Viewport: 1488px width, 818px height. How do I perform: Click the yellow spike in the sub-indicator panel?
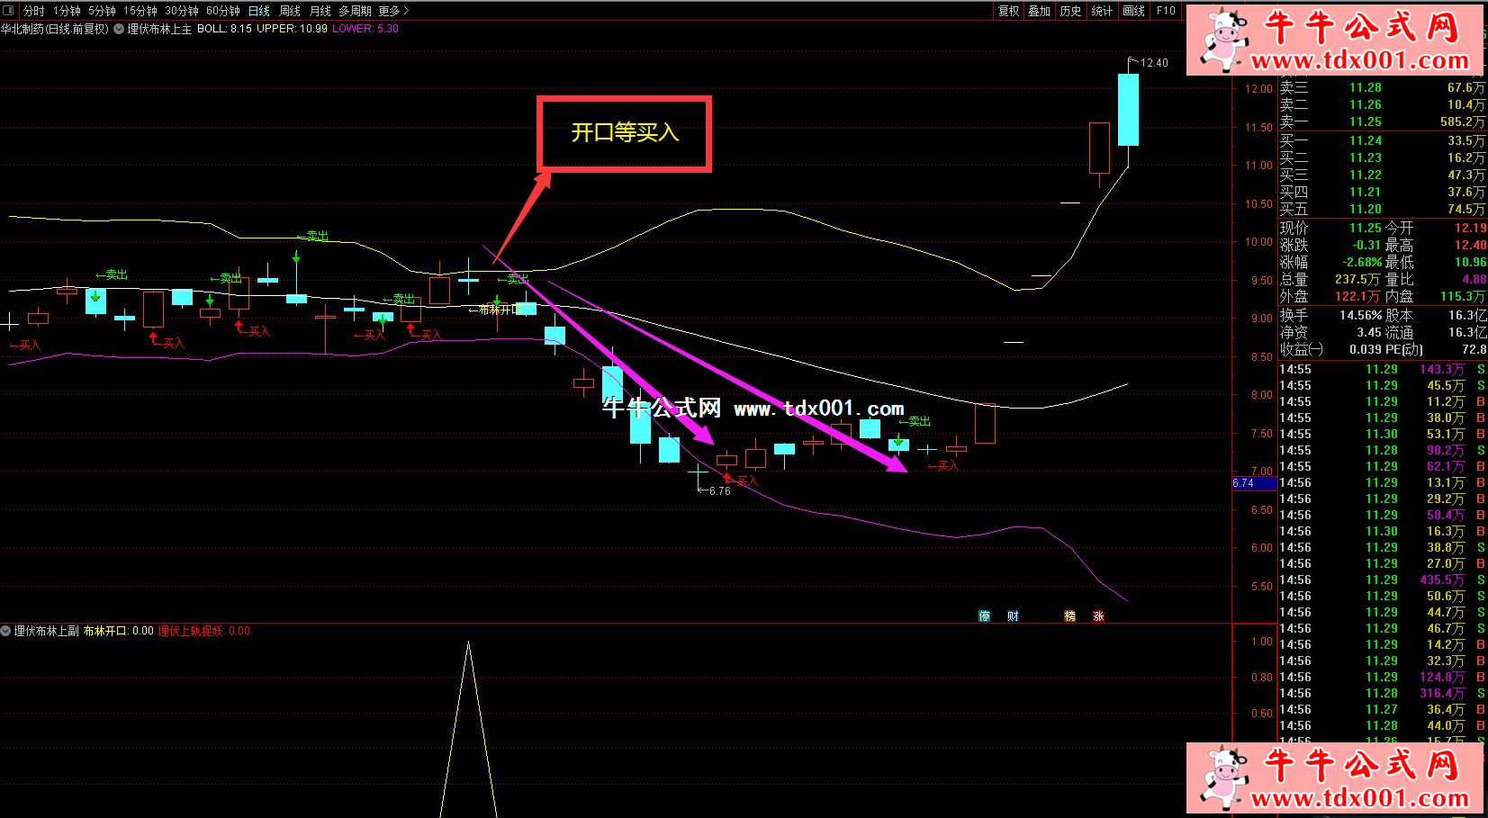point(468,729)
